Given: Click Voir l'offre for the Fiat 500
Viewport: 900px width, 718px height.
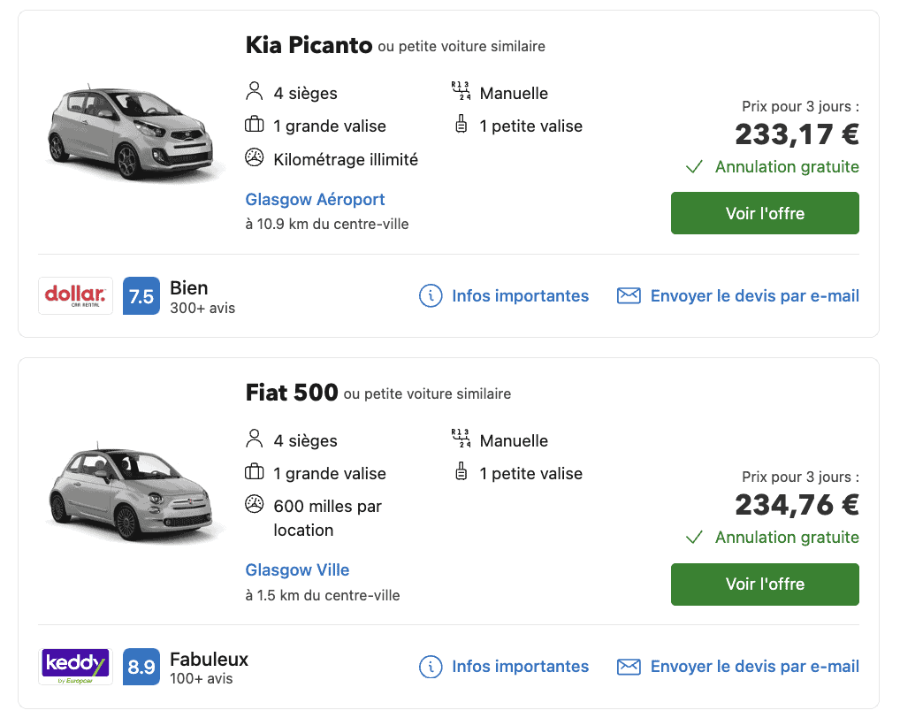Looking at the screenshot, I should pos(764,584).
